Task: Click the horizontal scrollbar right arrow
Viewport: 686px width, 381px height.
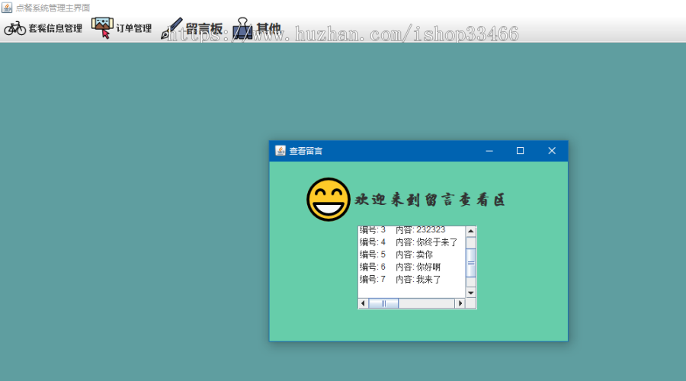Action: pos(460,303)
